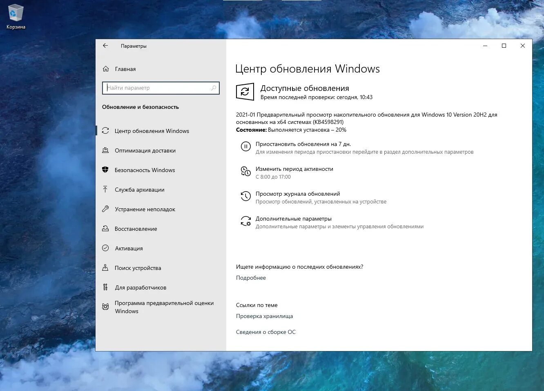Maximize the Settings window

(x=504, y=46)
